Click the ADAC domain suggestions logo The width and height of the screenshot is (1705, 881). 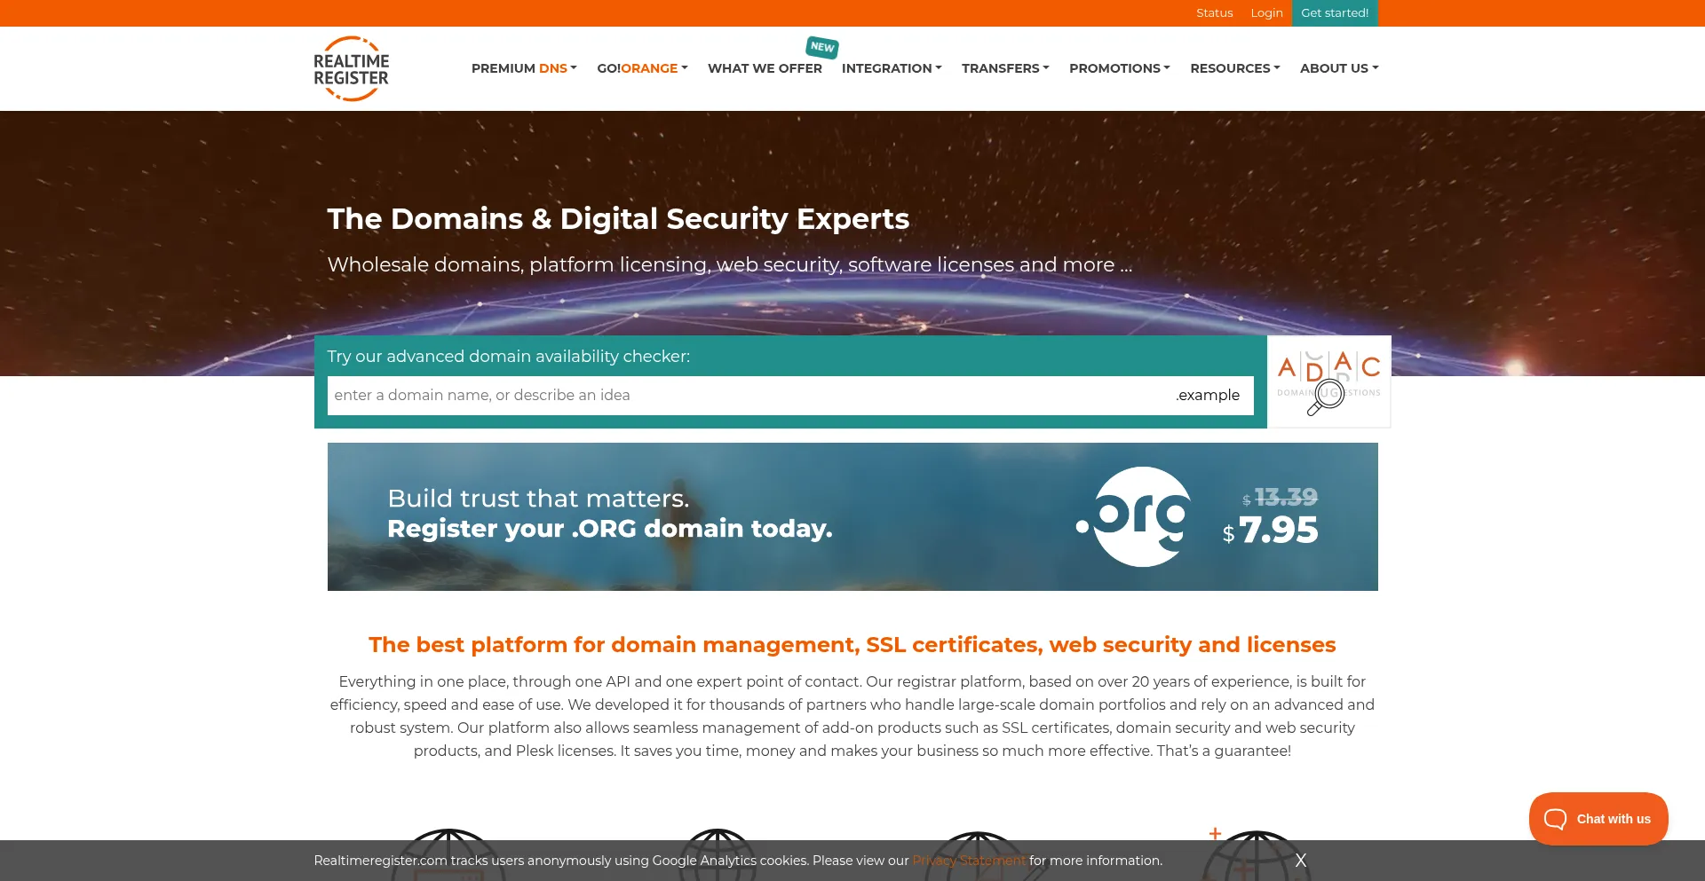(1328, 381)
